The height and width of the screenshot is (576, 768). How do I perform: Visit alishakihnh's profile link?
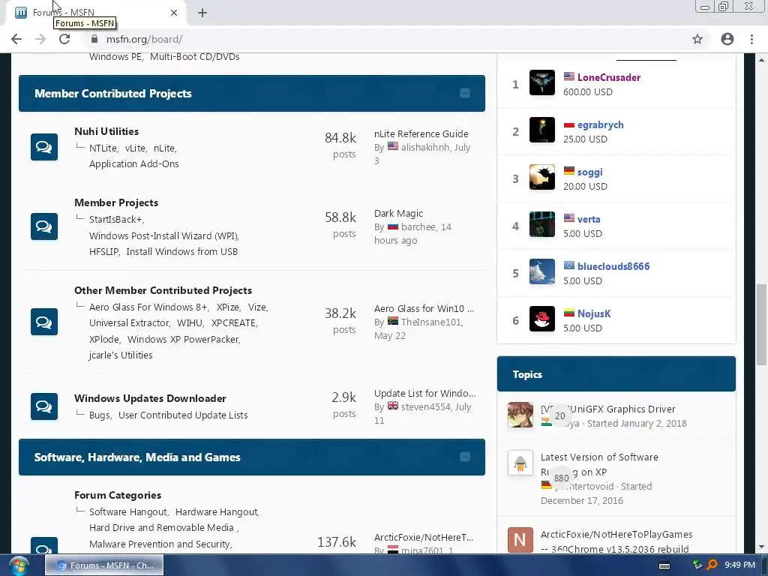pos(424,148)
